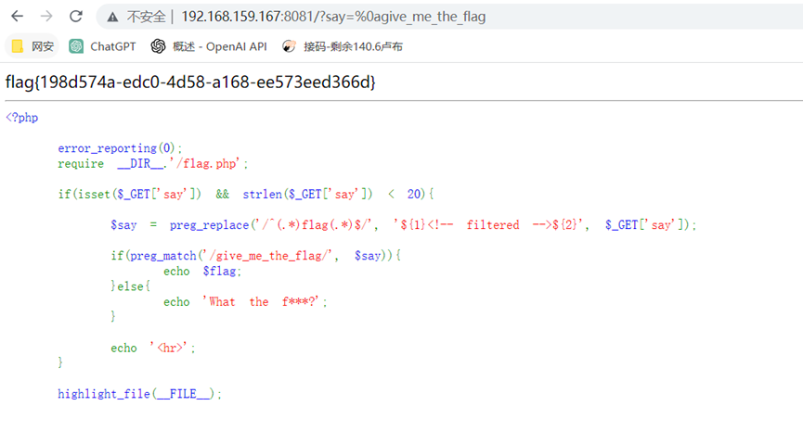
Task: Click the flag{198d574a...} output text
Action: pyautogui.click(x=190, y=82)
